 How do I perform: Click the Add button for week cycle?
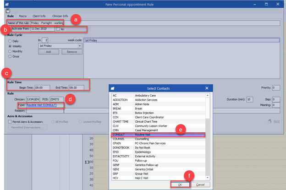click(49, 52)
